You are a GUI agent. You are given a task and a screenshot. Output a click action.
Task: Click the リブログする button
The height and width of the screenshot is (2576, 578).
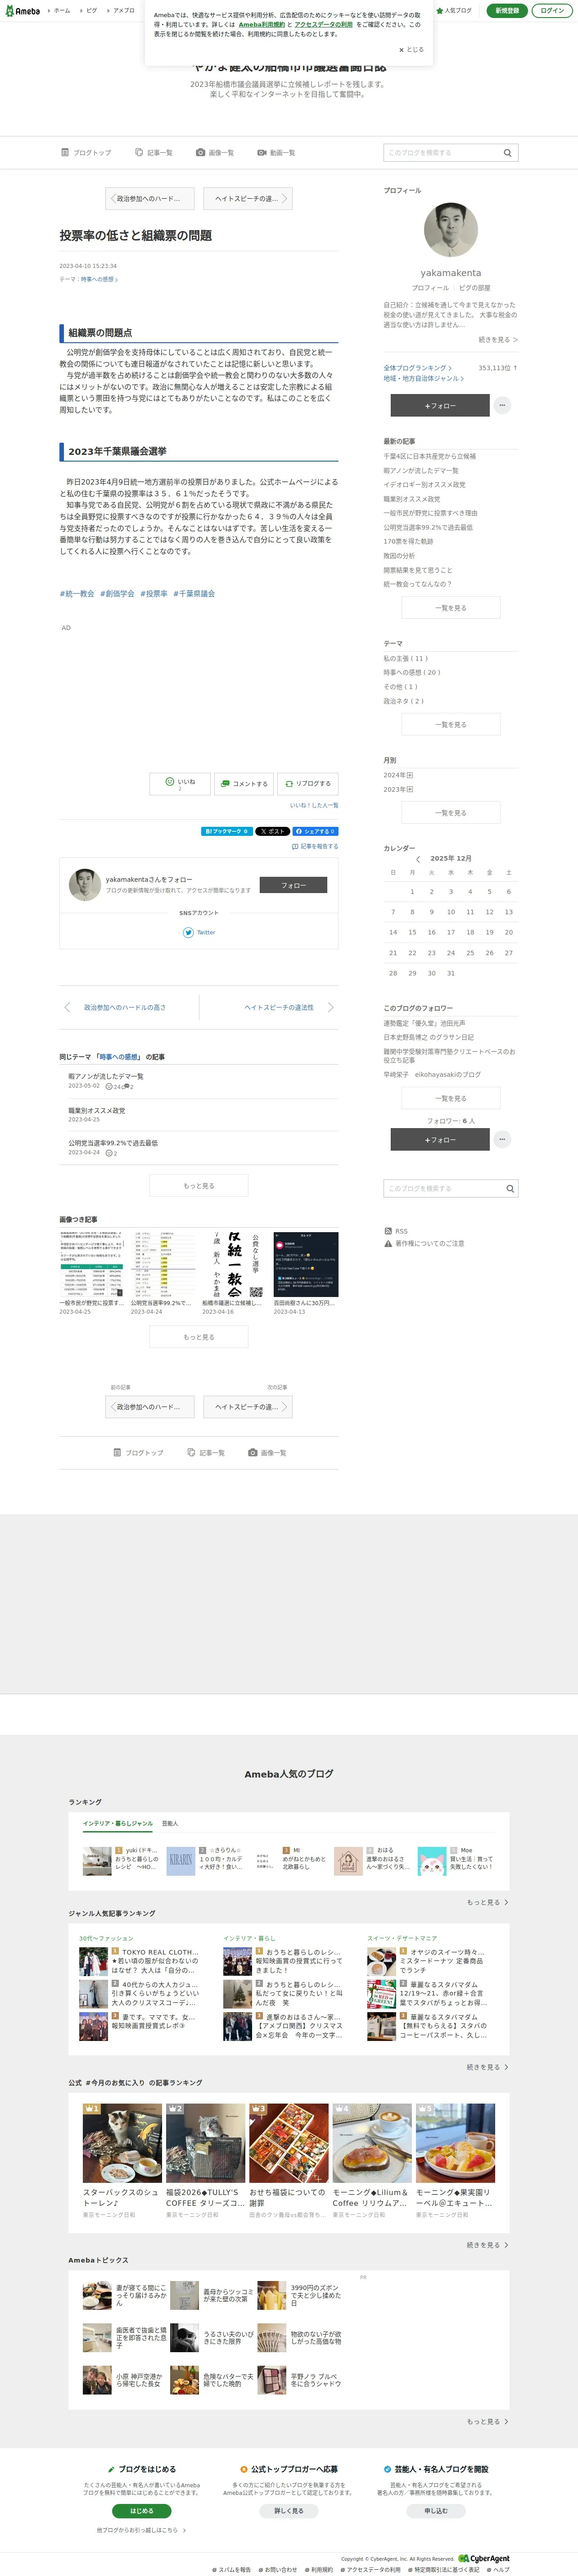tap(308, 784)
